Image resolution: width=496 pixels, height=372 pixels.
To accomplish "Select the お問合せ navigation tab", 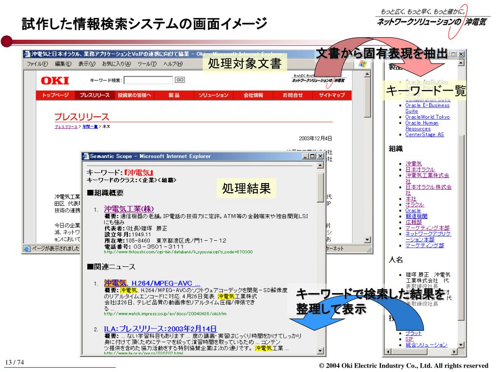I will pyautogui.click(x=293, y=95).
